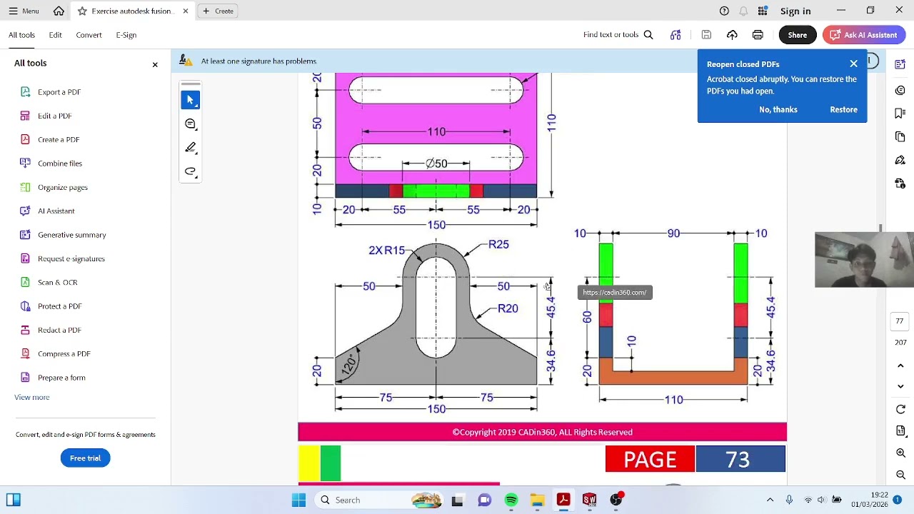This screenshot has width=914, height=514.
Task: Pick the highlighter pen tool
Action: tap(190, 148)
